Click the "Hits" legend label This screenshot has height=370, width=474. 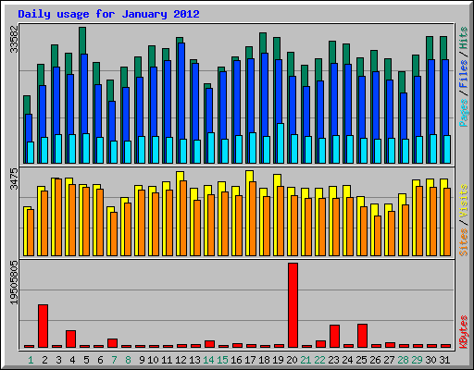464,38
